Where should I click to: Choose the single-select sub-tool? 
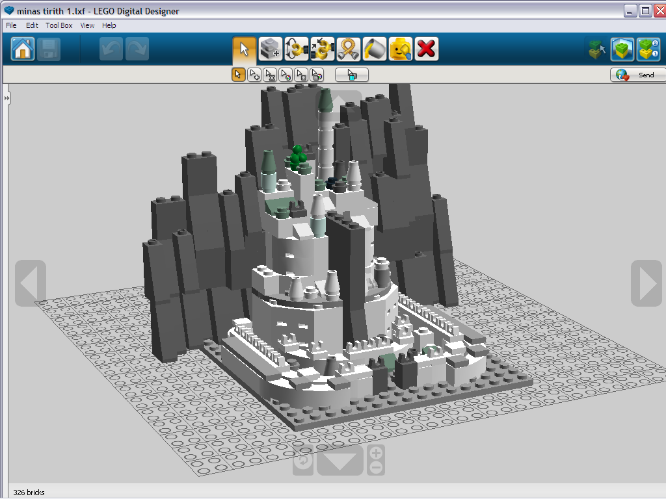238,75
